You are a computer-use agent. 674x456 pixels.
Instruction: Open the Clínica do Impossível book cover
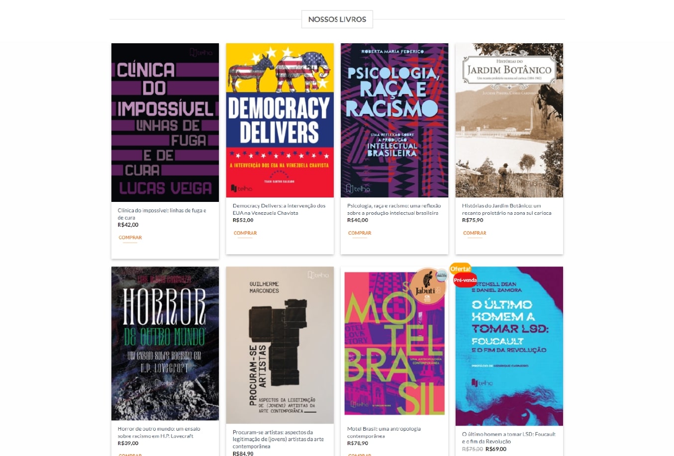pyautogui.click(x=165, y=122)
